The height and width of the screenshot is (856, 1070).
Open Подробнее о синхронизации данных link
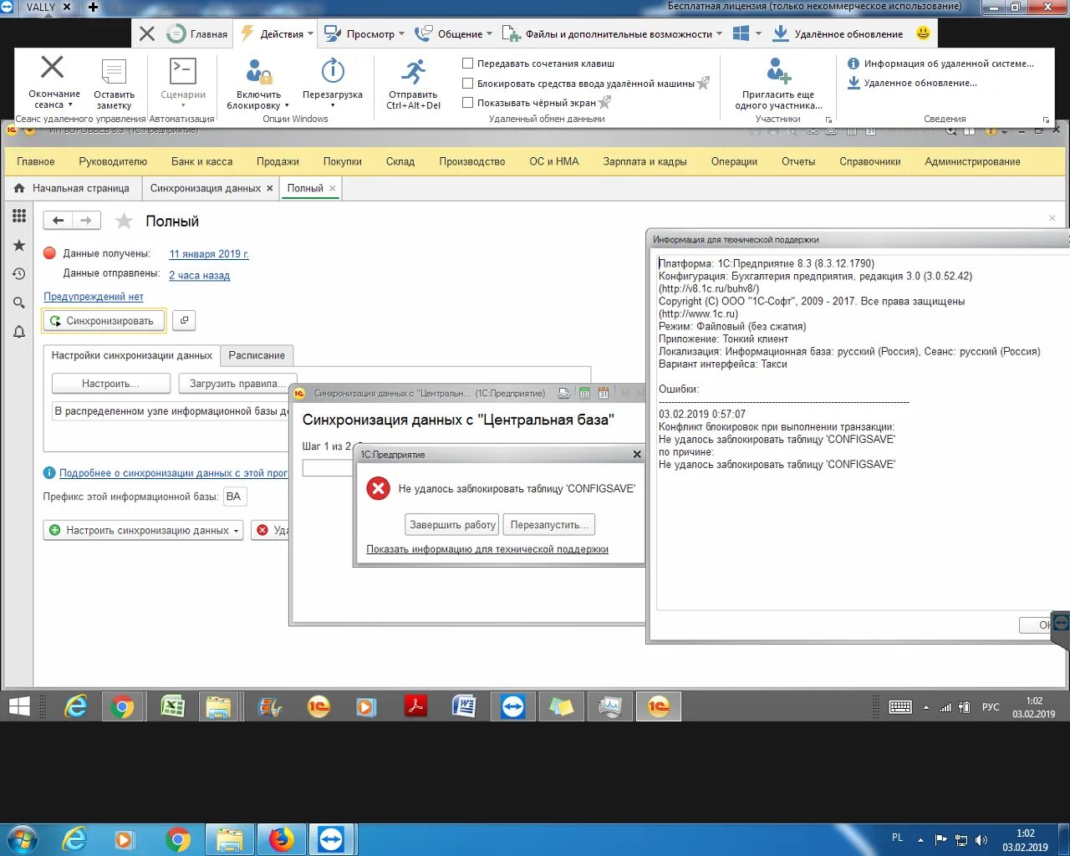coord(173,473)
